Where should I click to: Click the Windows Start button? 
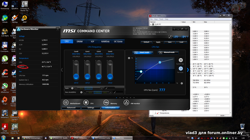tap(3, 138)
